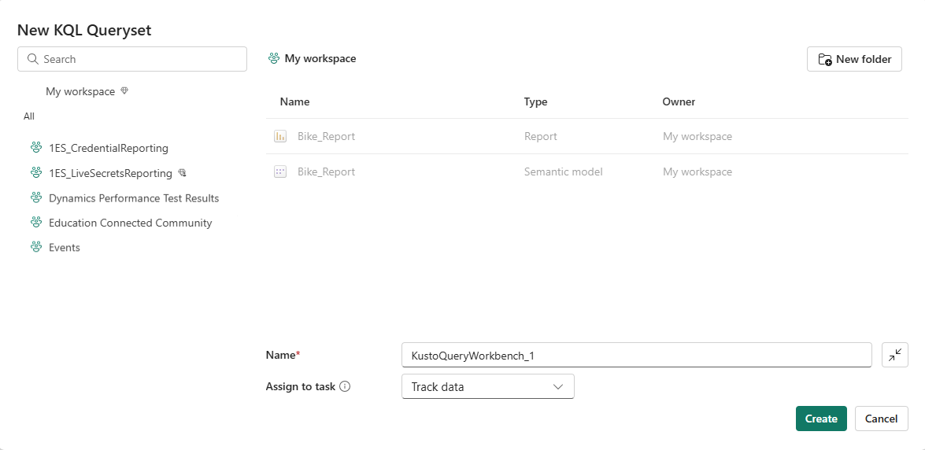Image resolution: width=925 pixels, height=450 pixels.
Task: Select Education Connected Community workspace
Action: tap(130, 223)
